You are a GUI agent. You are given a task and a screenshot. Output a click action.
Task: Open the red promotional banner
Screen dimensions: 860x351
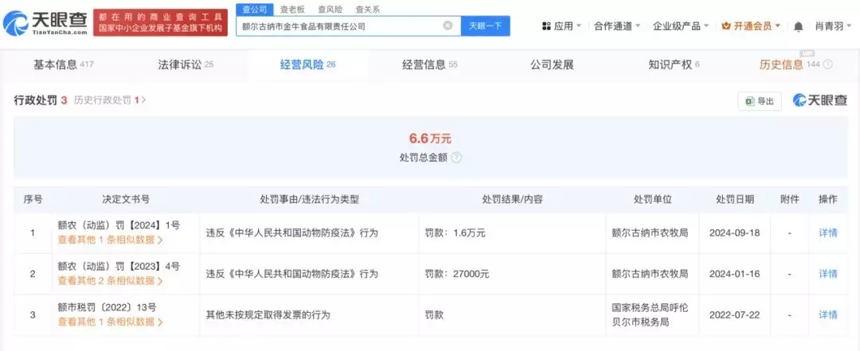click(x=160, y=23)
